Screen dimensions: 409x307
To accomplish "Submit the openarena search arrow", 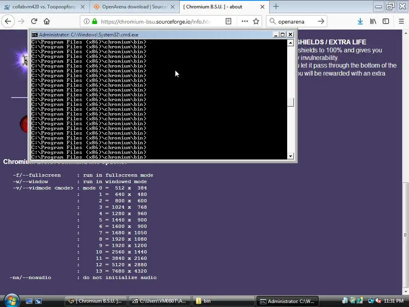I will (321, 22).
